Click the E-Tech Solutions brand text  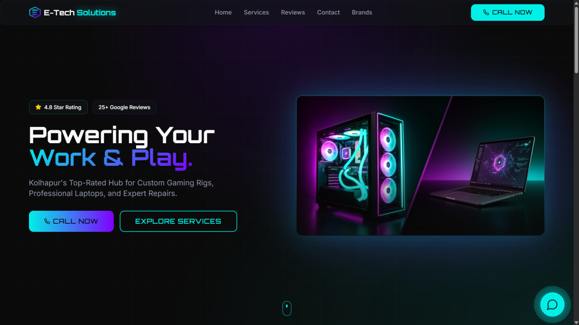pos(80,13)
